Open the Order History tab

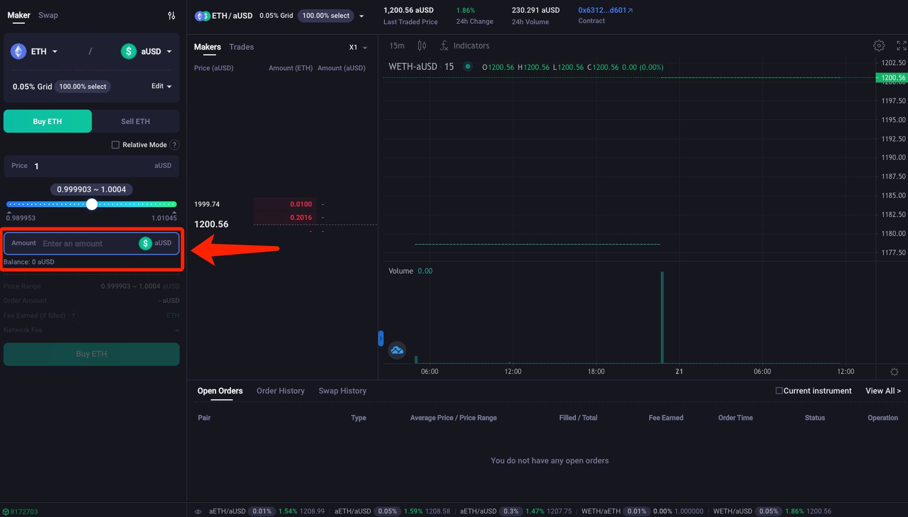[280, 391]
